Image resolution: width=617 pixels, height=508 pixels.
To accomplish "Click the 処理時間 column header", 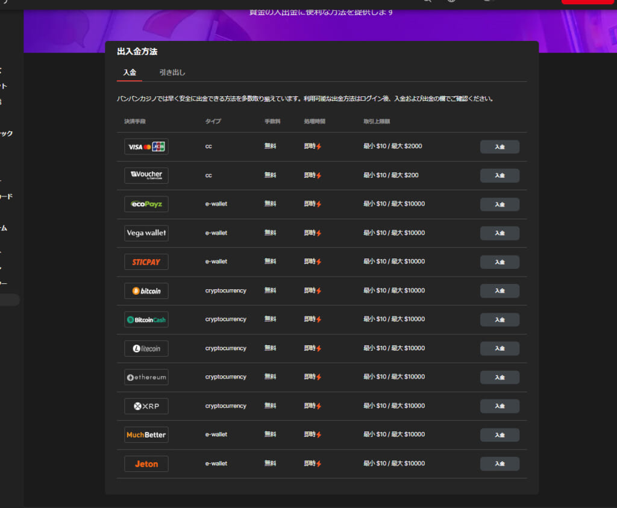I will click(315, 121).
